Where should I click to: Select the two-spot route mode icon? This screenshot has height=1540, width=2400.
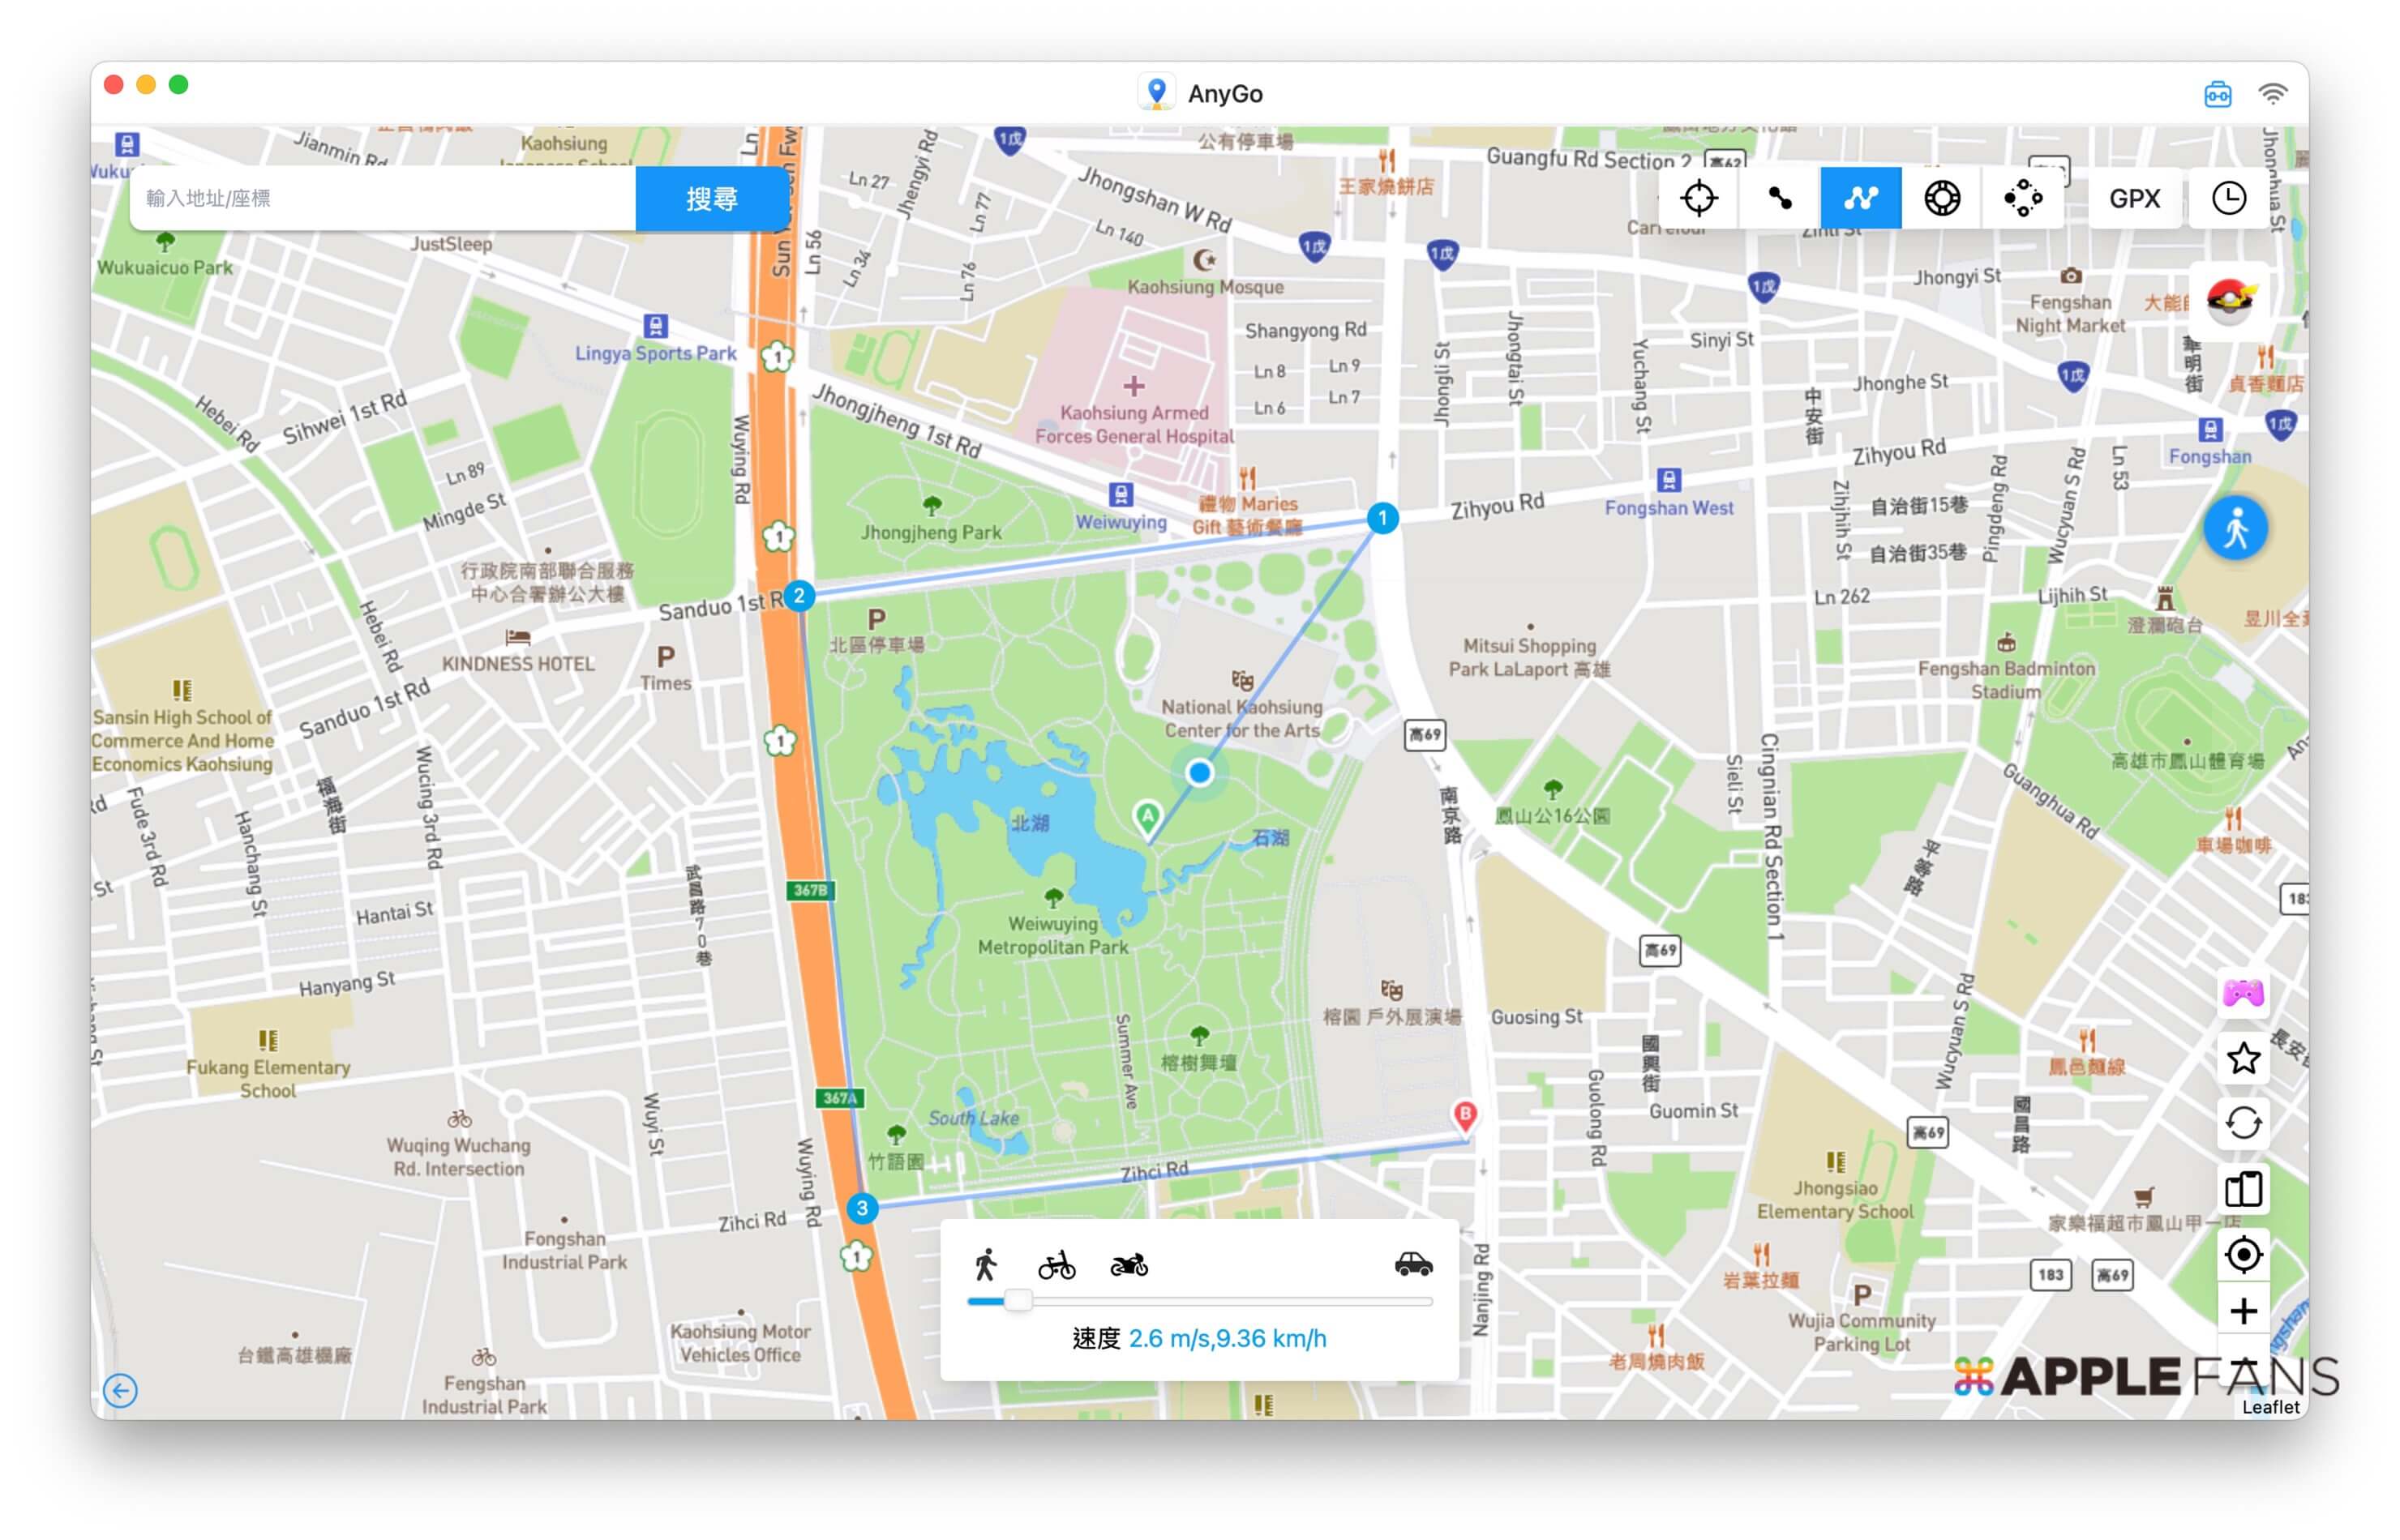[1779, 198]
